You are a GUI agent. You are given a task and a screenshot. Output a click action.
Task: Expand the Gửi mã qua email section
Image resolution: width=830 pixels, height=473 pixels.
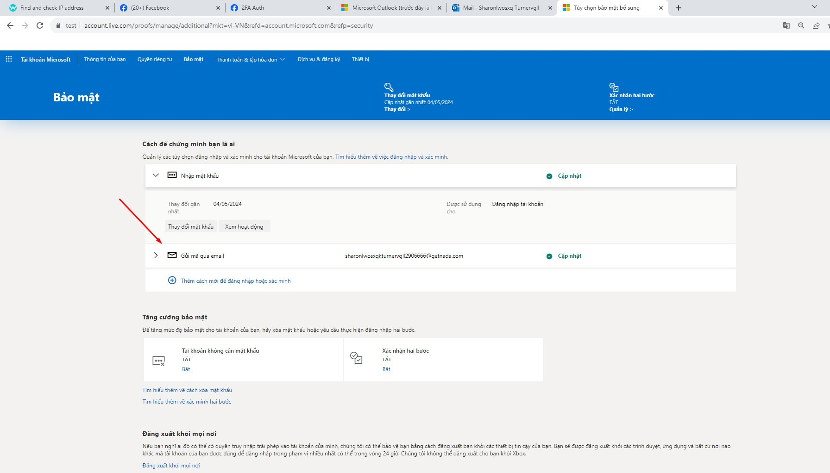[x=156, y=255]
